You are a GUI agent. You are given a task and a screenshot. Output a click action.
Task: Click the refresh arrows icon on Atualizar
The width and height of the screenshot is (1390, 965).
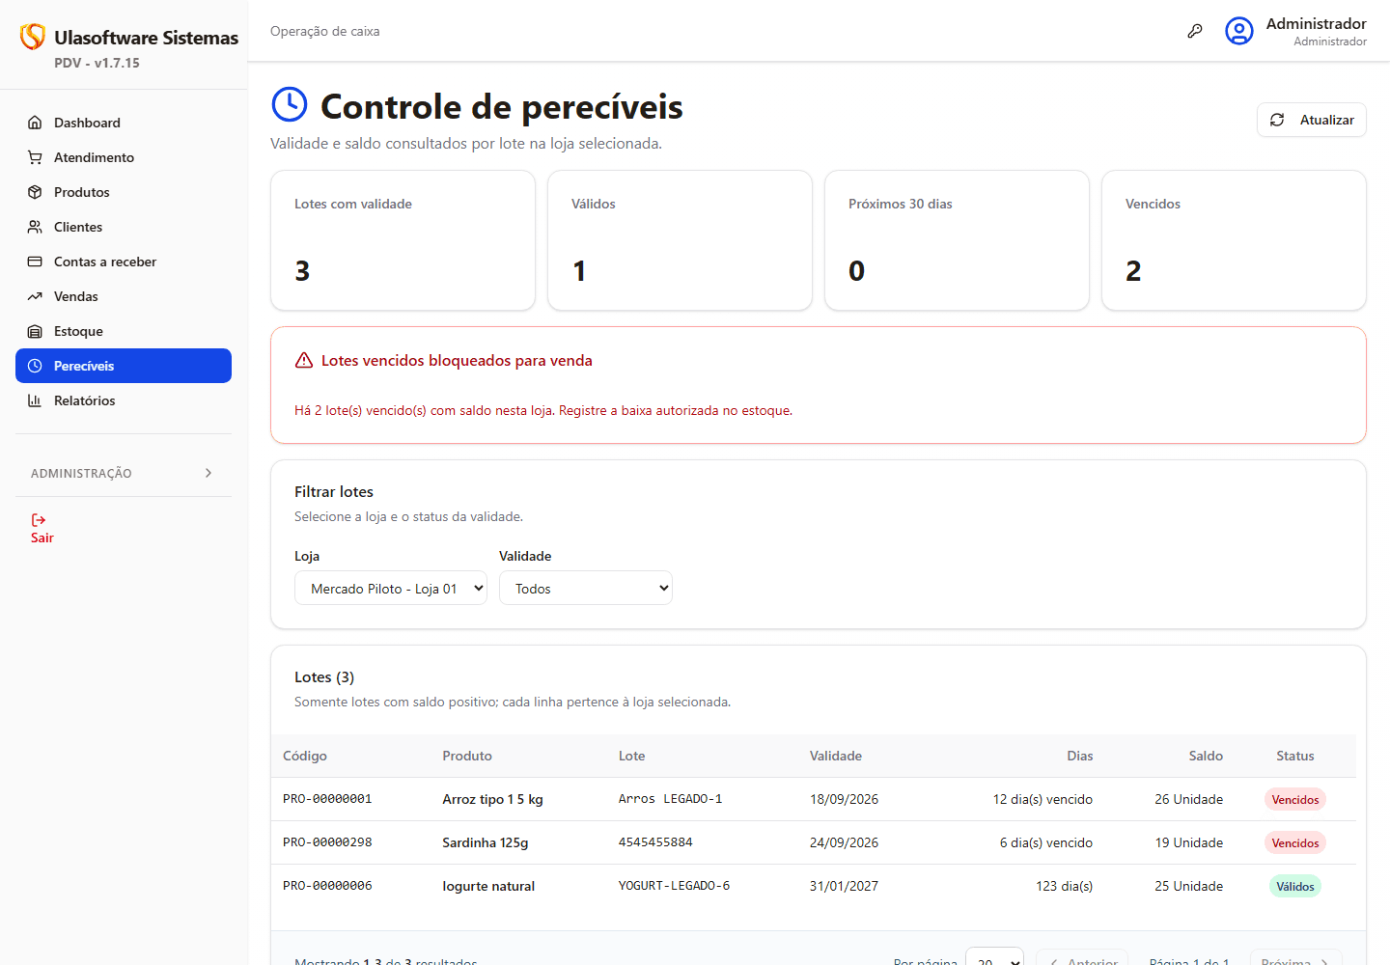pyautogui.click(x=1277, y=120)
